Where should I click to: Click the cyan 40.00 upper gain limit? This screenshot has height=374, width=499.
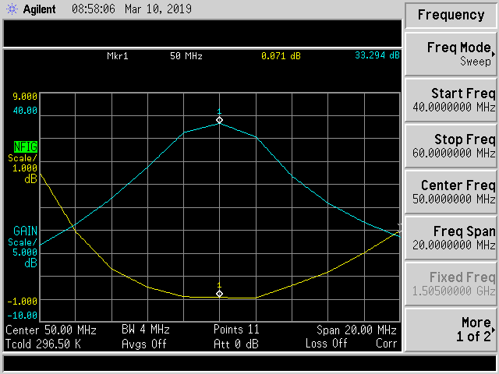coord(25,111)
